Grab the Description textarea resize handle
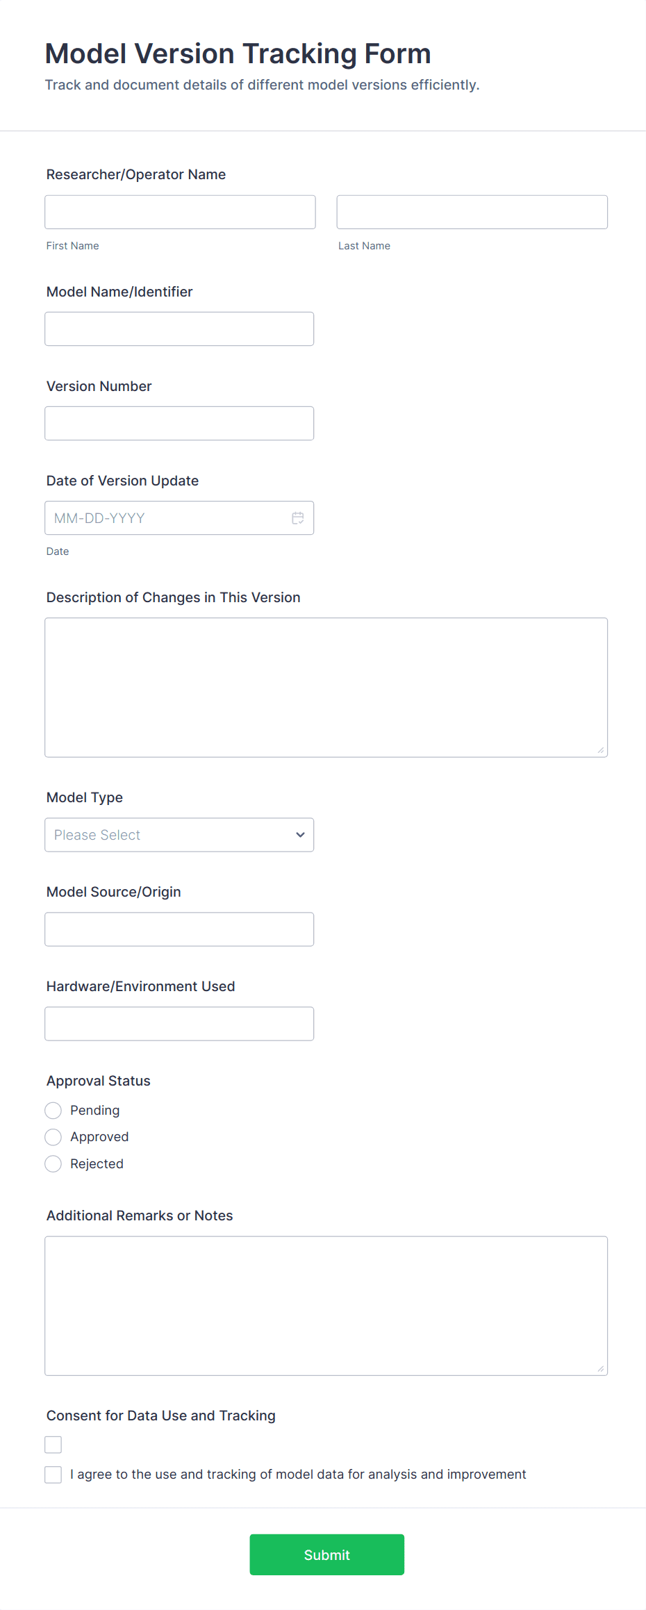The width and height of the screenshot is (646, 1610). [600, 750]
